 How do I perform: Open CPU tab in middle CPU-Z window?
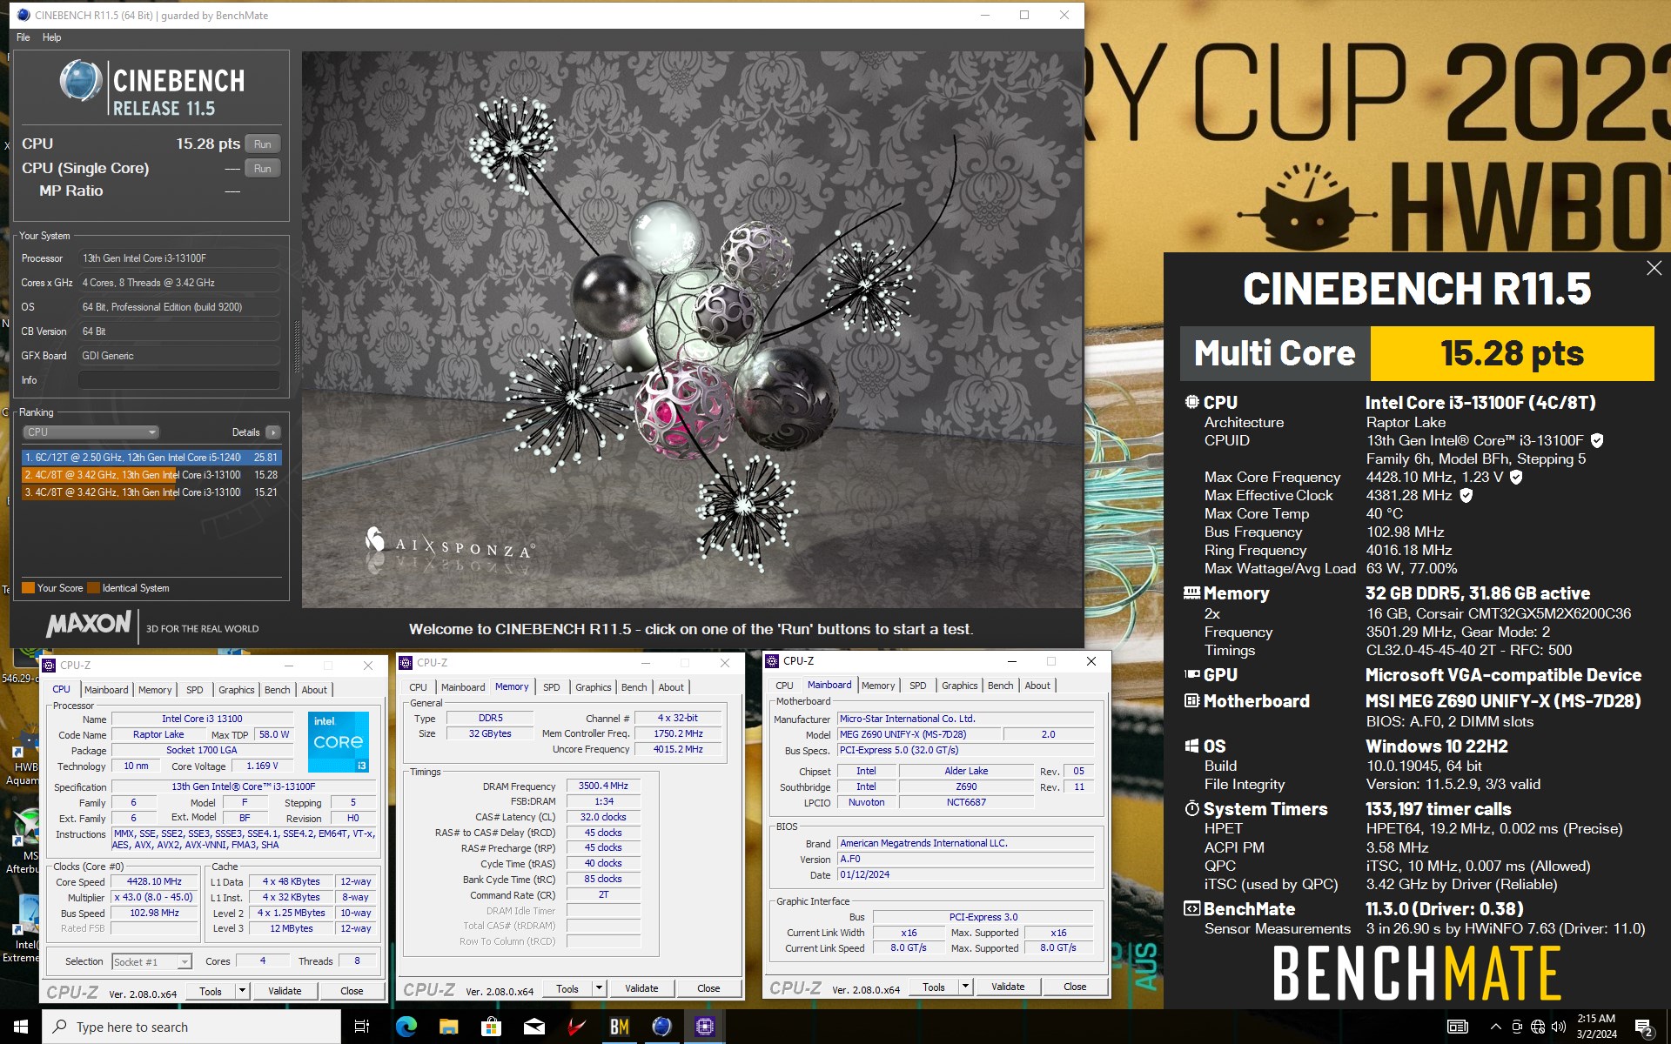coord(418,687)
